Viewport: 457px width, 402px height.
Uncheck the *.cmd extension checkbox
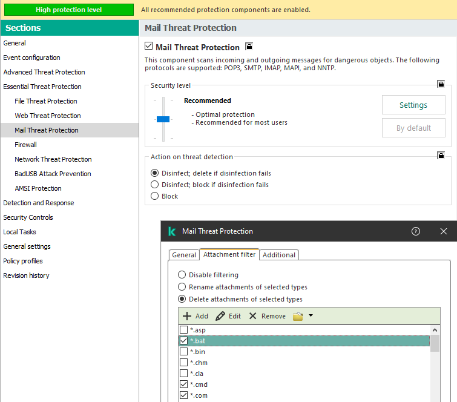pyautogui.click(x=184, y=384)
